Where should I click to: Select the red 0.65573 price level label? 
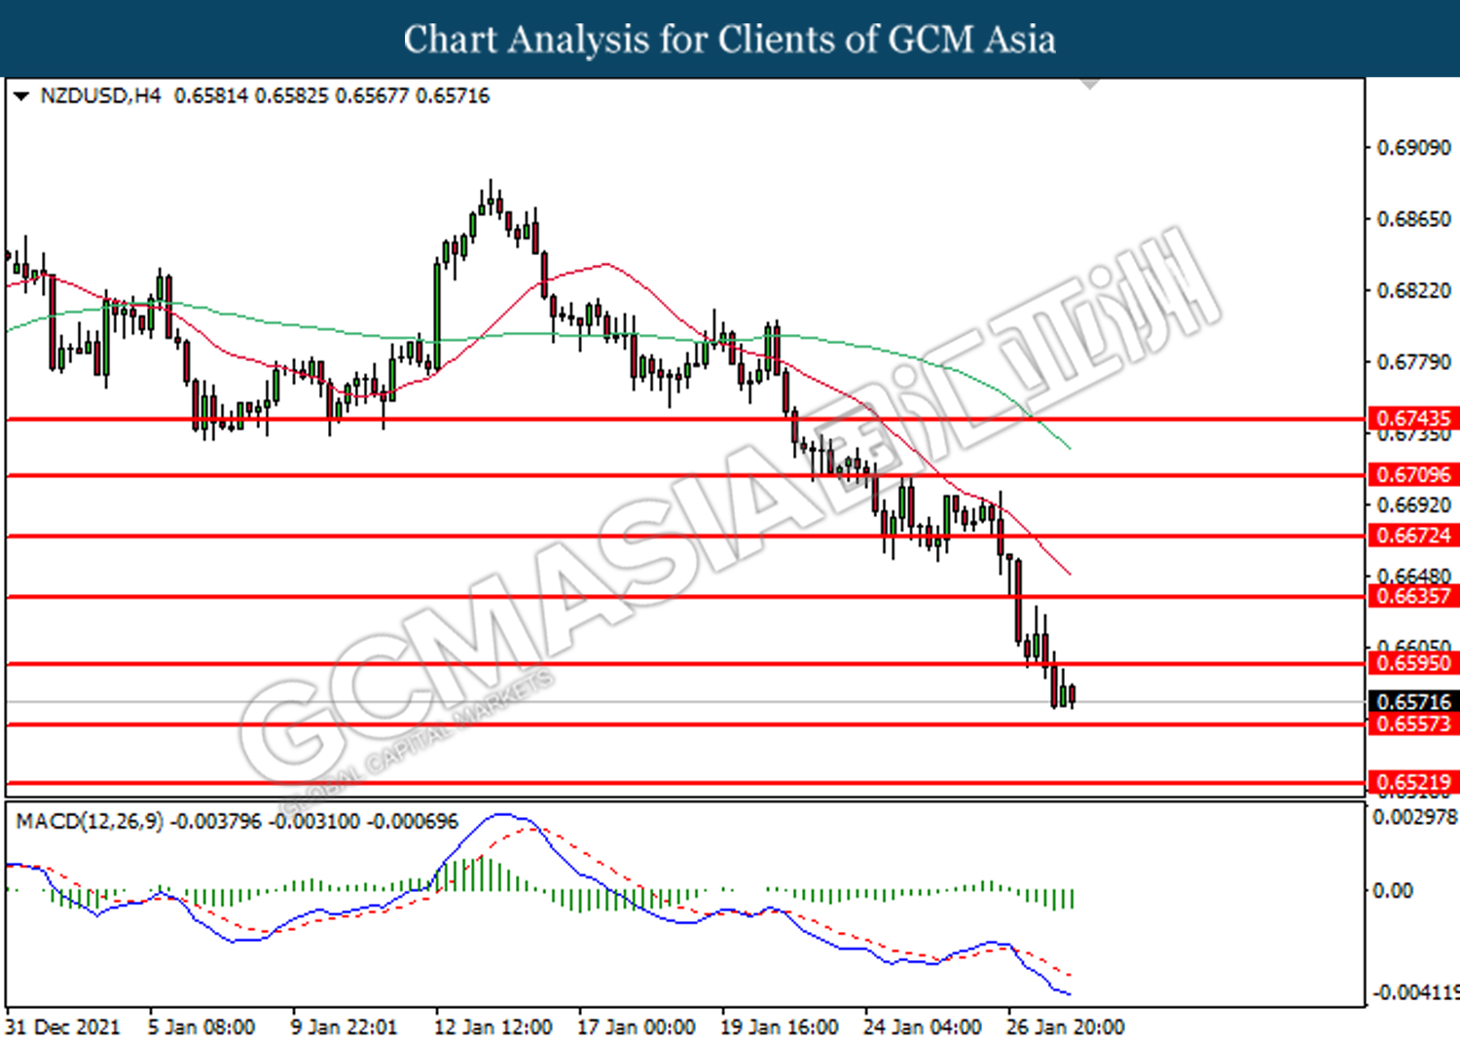coord(1413,724)
